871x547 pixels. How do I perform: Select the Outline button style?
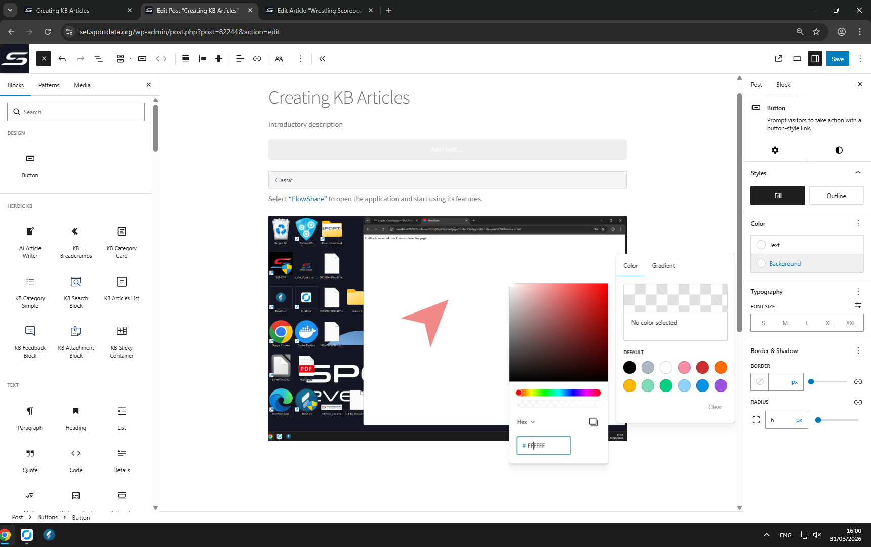click(836, 196)
